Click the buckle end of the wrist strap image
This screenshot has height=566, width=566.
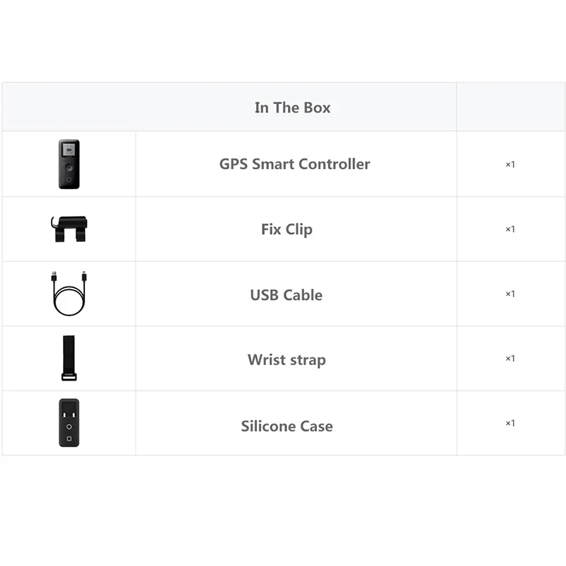tap(69, 377)
